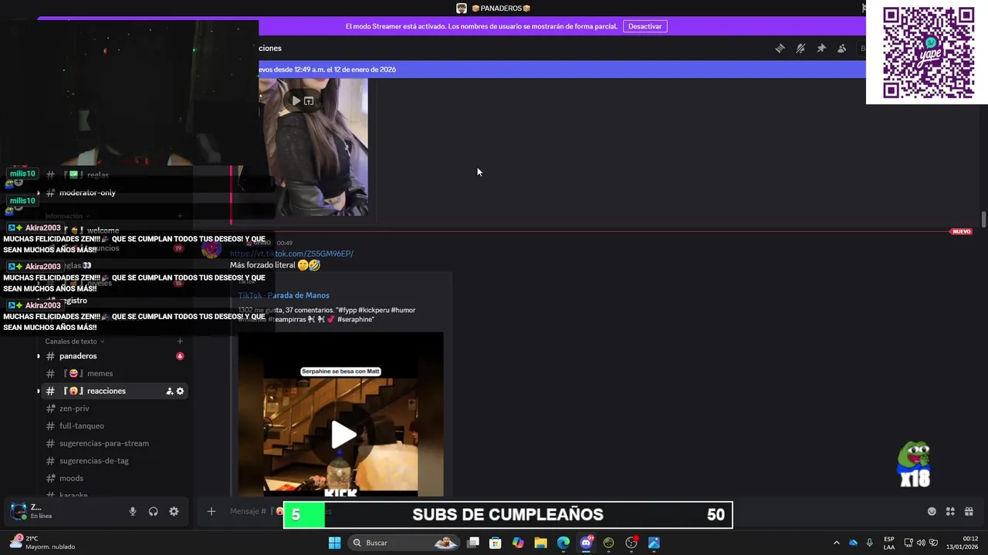Open the ESP LAA language switcher
The width and height of the screenshot is (988, 555).
coord(889,543)
